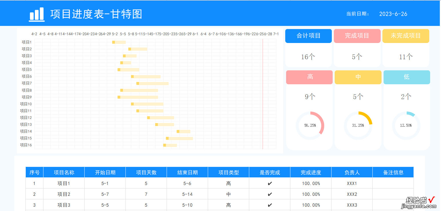Image resolution: width=441 pixels, height=211 pixels.
Task: Click the light blue 低 priority header
Action: (407, 77)
